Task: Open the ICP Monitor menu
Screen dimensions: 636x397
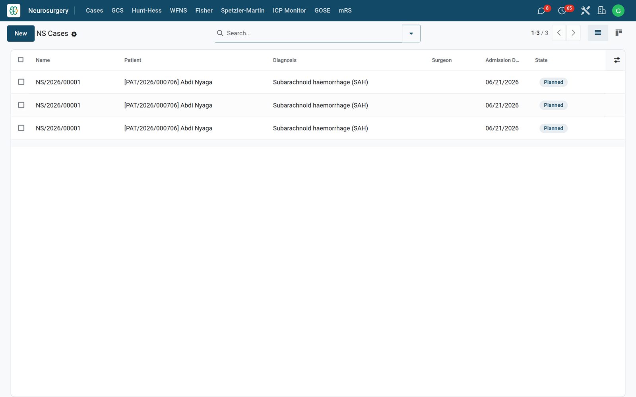Action: click(x=289, y=11)
